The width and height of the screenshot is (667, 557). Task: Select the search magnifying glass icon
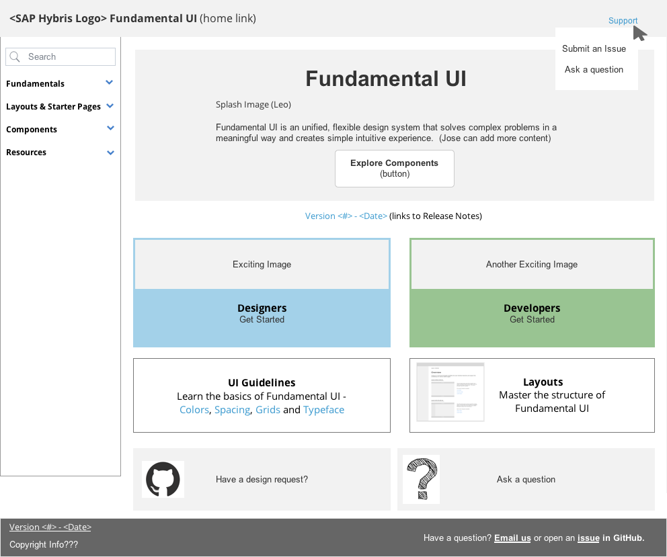(x=15, y=56)
